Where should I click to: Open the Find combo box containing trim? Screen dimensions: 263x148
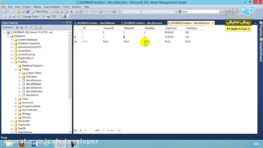click(x=201, y=12)
